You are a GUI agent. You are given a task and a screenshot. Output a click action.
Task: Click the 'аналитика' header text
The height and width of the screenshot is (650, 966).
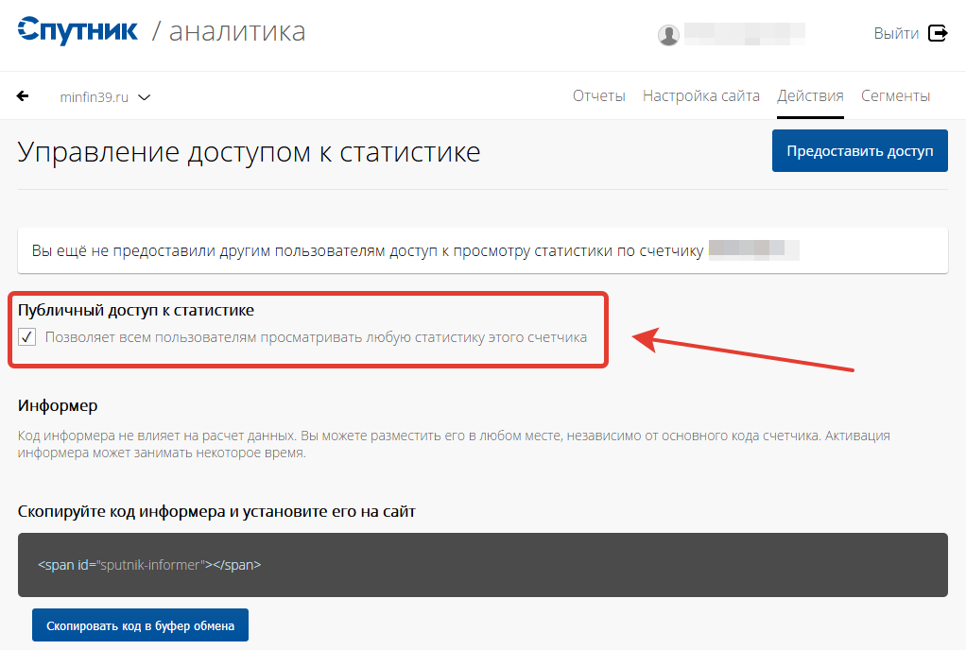236,31
